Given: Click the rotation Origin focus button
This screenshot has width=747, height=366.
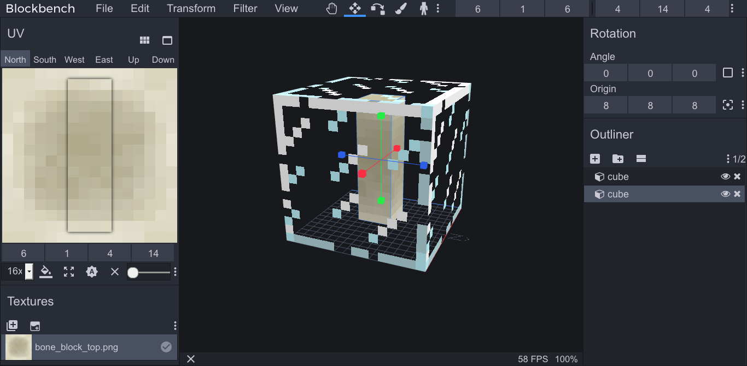Looking at the screenshot, I should tap(728, 105).
